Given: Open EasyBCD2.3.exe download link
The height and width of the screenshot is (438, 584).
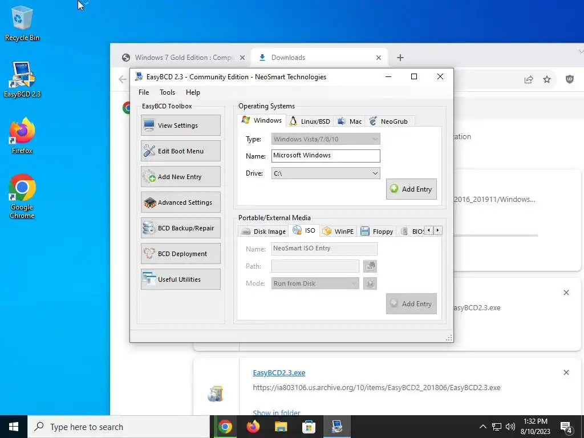Looking at the screenshot, I should coord(279,373).
